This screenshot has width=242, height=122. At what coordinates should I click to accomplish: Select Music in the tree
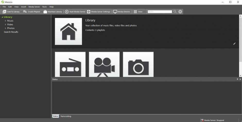tap(10, 21)
